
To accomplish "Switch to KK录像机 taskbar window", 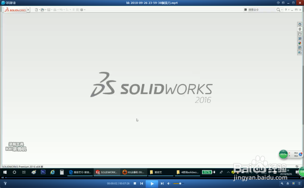I will 133,172.
